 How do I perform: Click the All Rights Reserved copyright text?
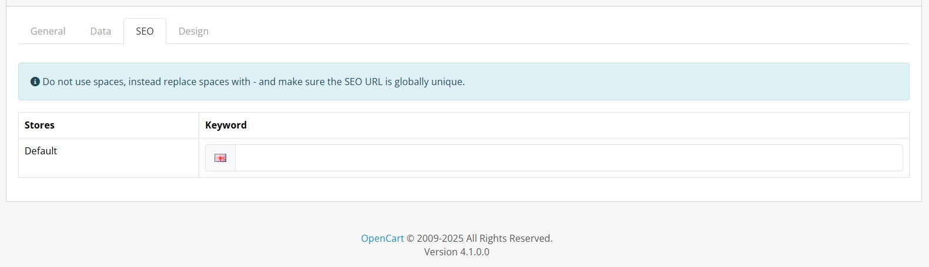(x=509, y=238)
